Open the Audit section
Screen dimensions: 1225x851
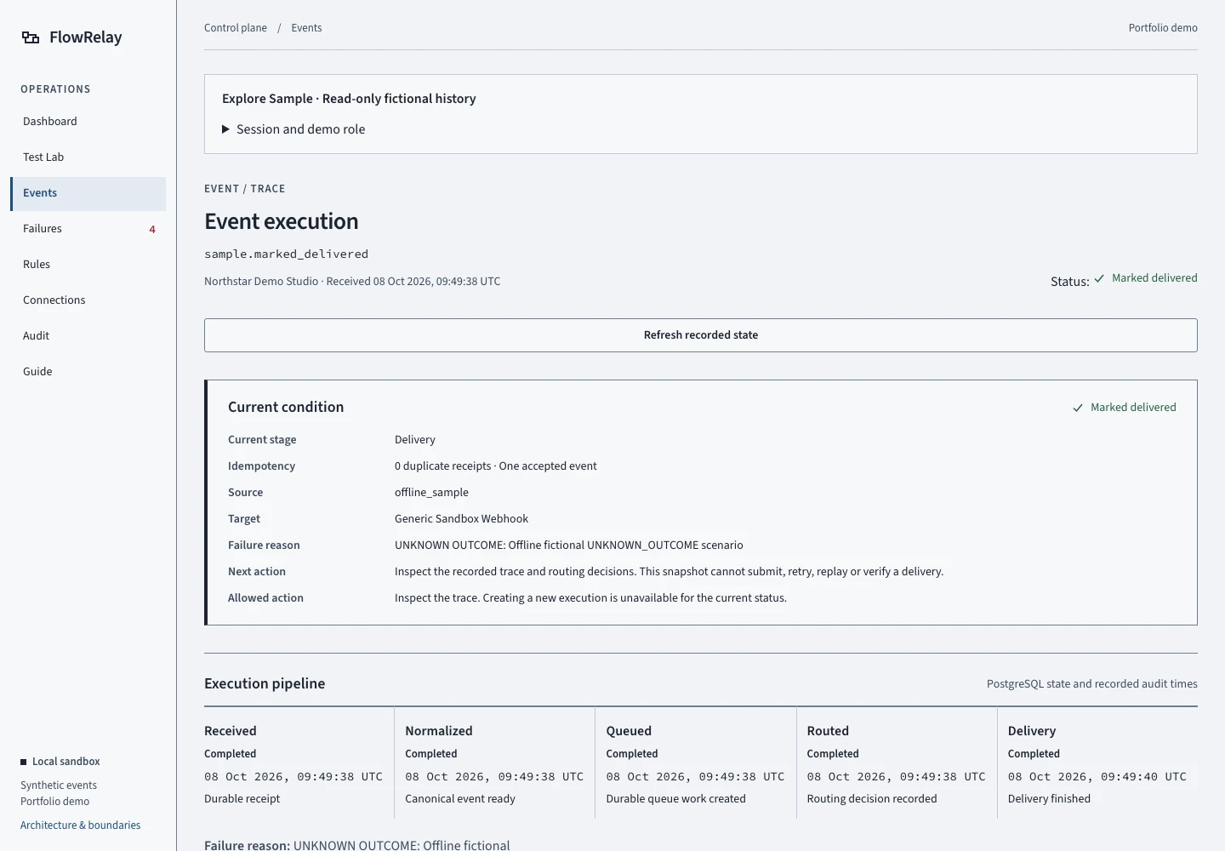(x=88, y=336)
